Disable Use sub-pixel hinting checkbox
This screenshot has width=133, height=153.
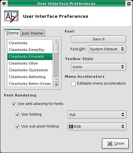click(x=17, y=127)
